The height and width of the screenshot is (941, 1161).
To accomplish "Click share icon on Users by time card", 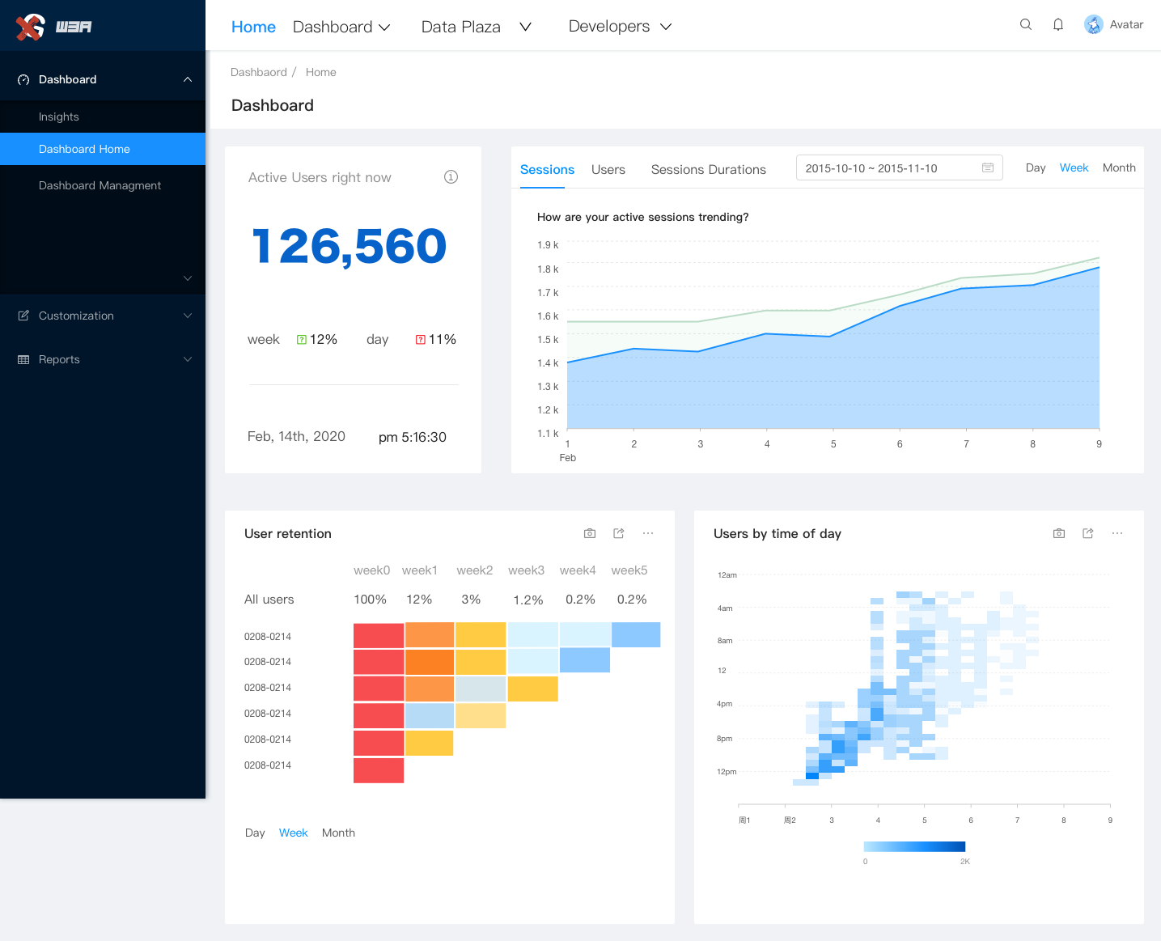I will tap(1088, 533).
